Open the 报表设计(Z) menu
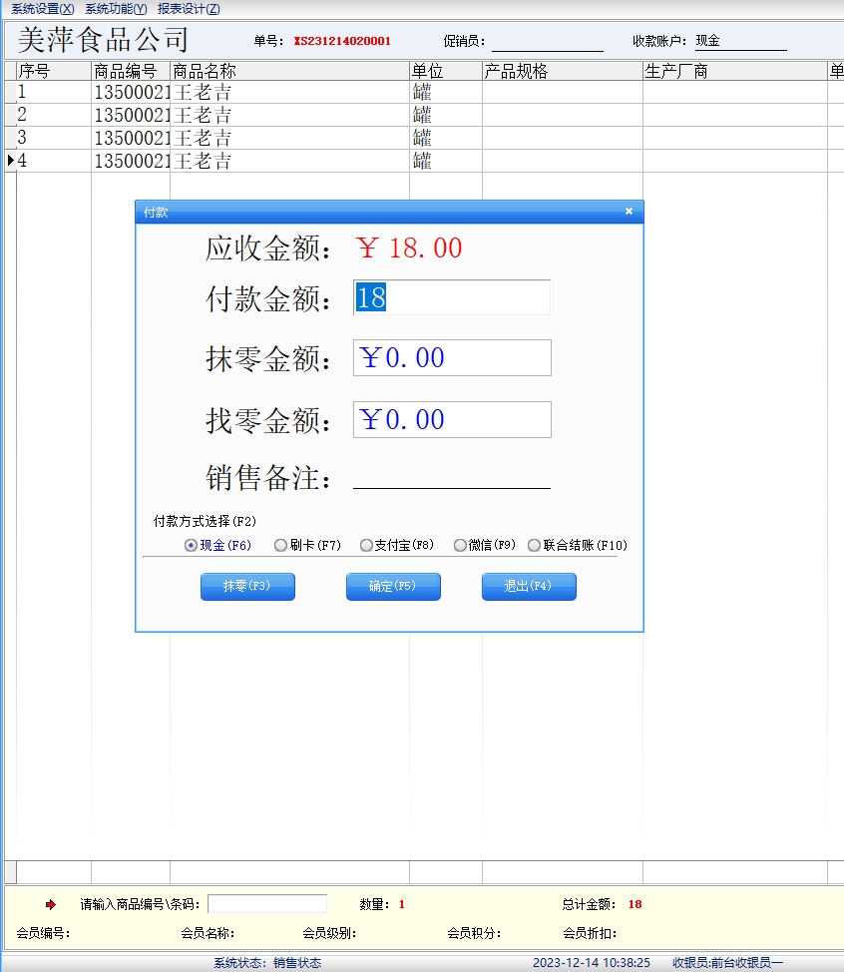This screenshot has width=844, height=972. (189, 9)
